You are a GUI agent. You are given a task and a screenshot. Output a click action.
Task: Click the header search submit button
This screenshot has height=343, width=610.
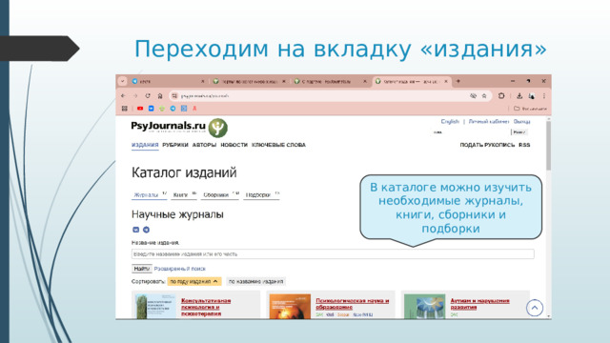(519, 132)
